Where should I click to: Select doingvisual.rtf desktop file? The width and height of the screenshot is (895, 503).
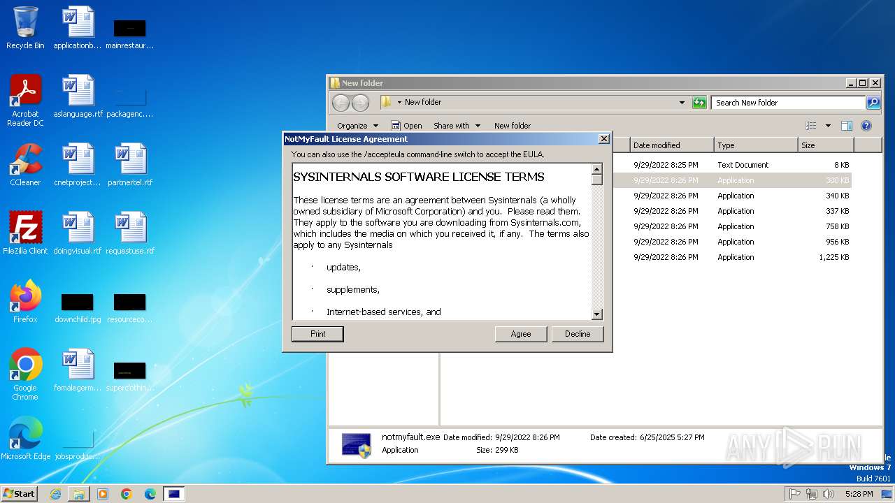pyautogui.click(x=78, y=233)
